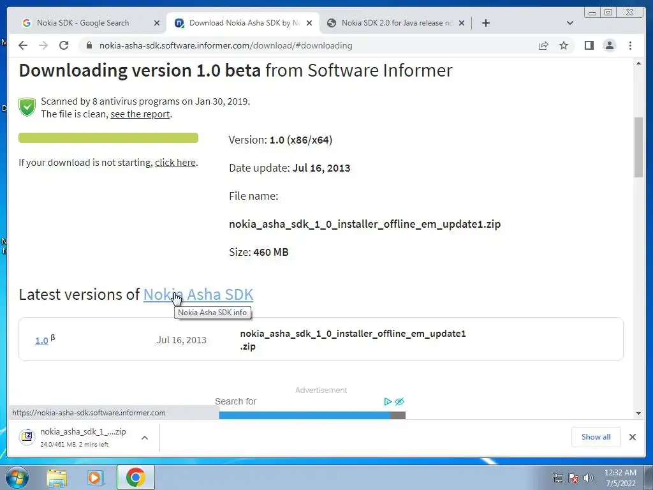Click the AdChoices triangle icon
This screenshot has width=653, height=490.
(x=388, y=402)
